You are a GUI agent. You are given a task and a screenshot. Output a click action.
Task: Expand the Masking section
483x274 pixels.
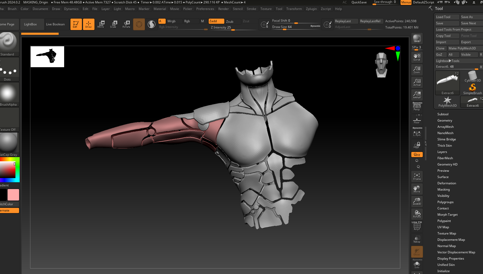(443, 190)
